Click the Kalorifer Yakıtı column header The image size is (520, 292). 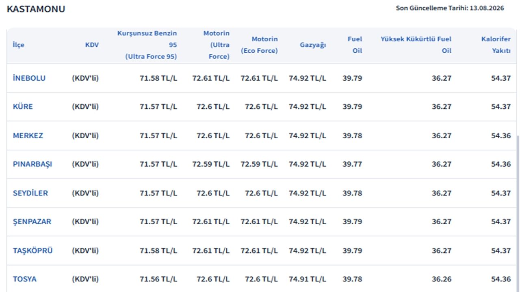tap(496, 45)
